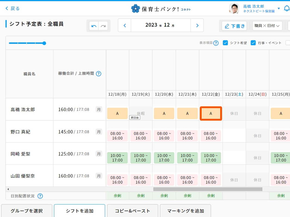
Task: Advance to next month with right chevron
Action: coord(197,25)
